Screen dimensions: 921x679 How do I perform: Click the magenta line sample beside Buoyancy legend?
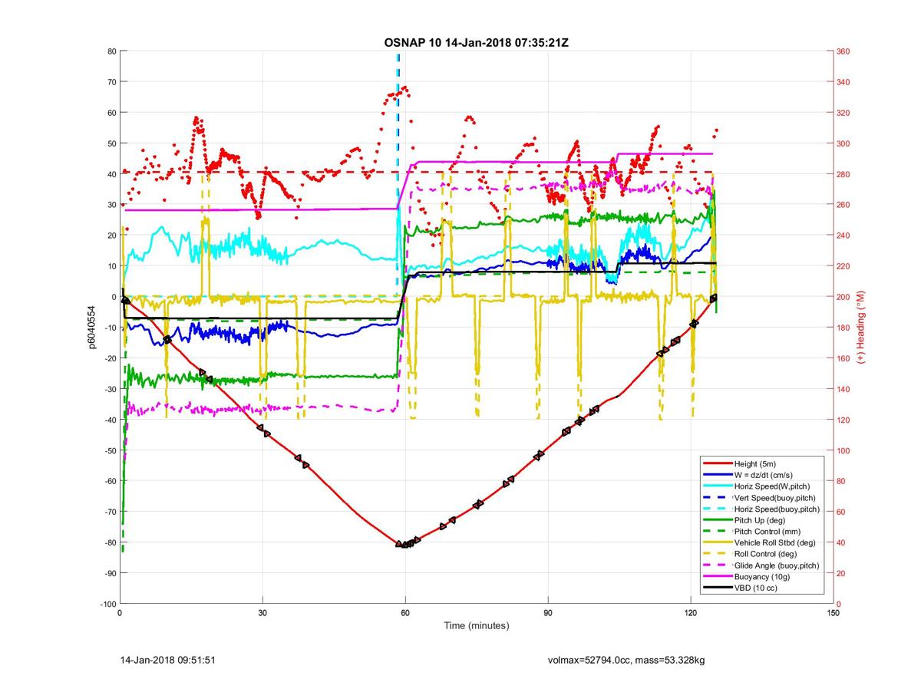tap(717, 577)
